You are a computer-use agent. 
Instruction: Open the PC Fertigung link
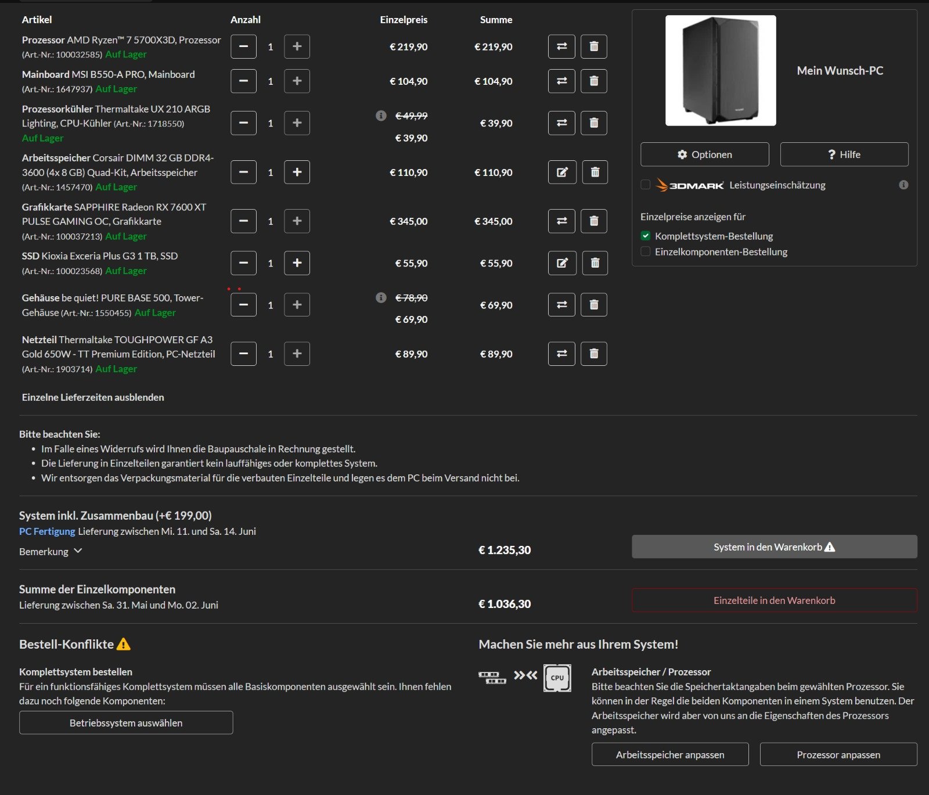coord(47,531)
